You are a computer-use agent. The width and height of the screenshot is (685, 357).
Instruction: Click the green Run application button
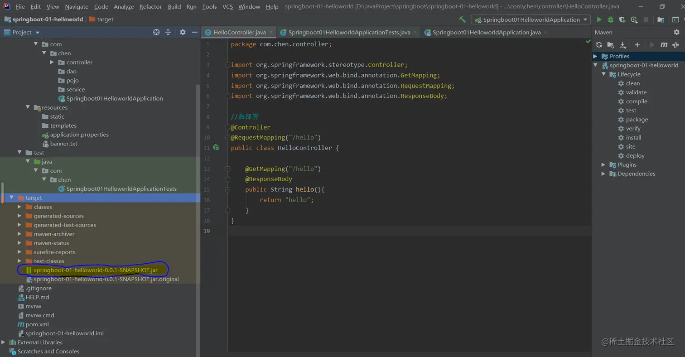tap(599, 19)
